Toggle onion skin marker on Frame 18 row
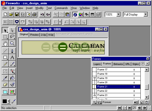 (x=94, y=74)
